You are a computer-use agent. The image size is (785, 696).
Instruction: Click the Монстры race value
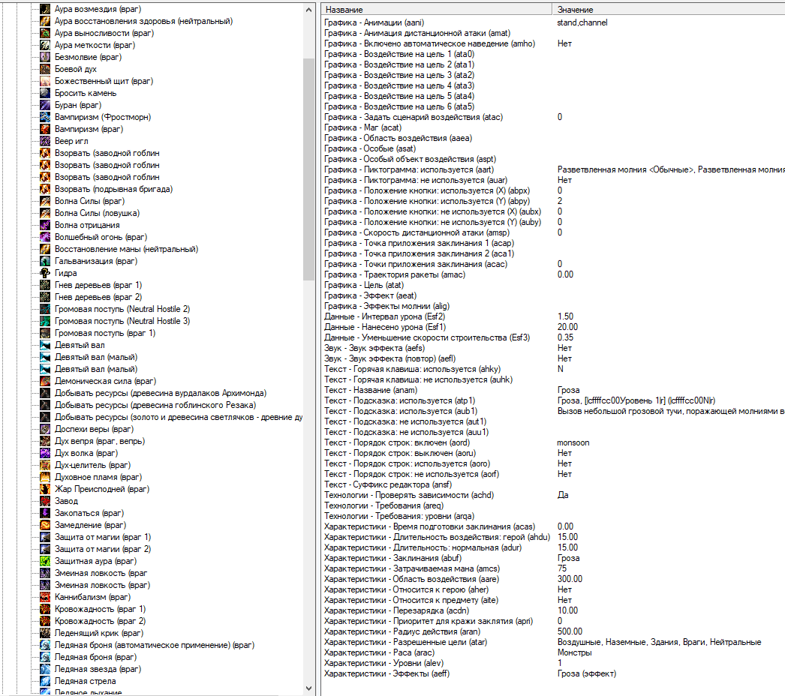click(575, 653)
